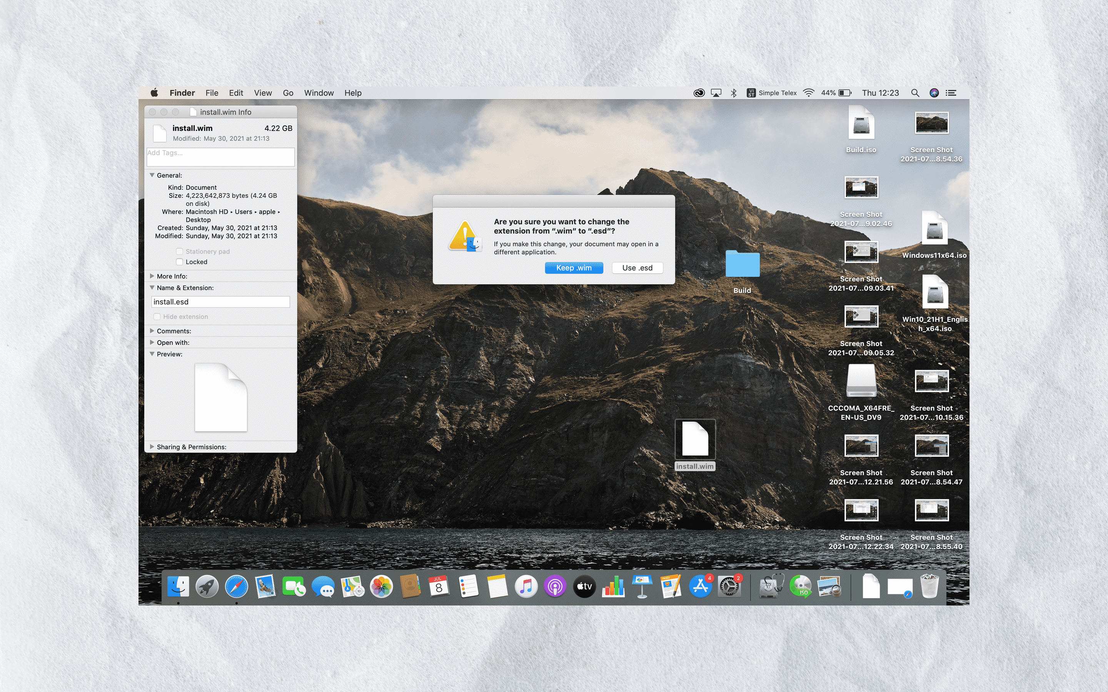Enable the Stationery pad checkbox
Image resolution: width=1108 pixels, height=692 pixels.
coord(180,251)
